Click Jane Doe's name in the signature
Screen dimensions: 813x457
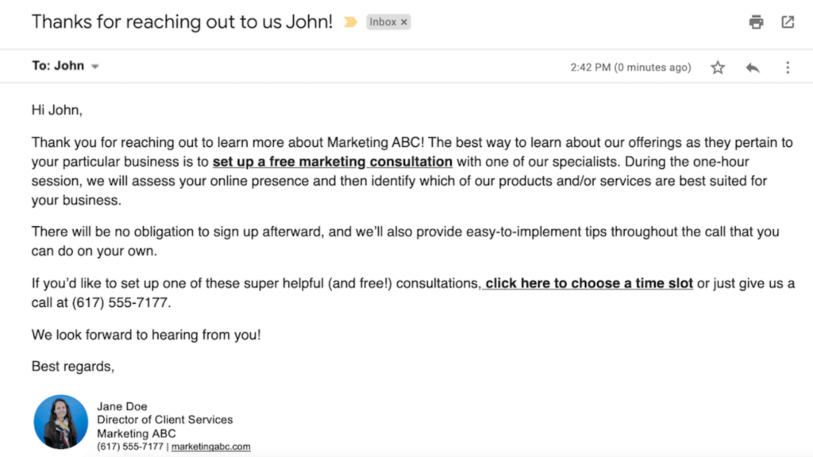tap(121, 405)
